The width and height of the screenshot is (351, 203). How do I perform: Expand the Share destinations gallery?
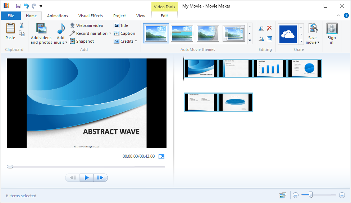[301, 41]
